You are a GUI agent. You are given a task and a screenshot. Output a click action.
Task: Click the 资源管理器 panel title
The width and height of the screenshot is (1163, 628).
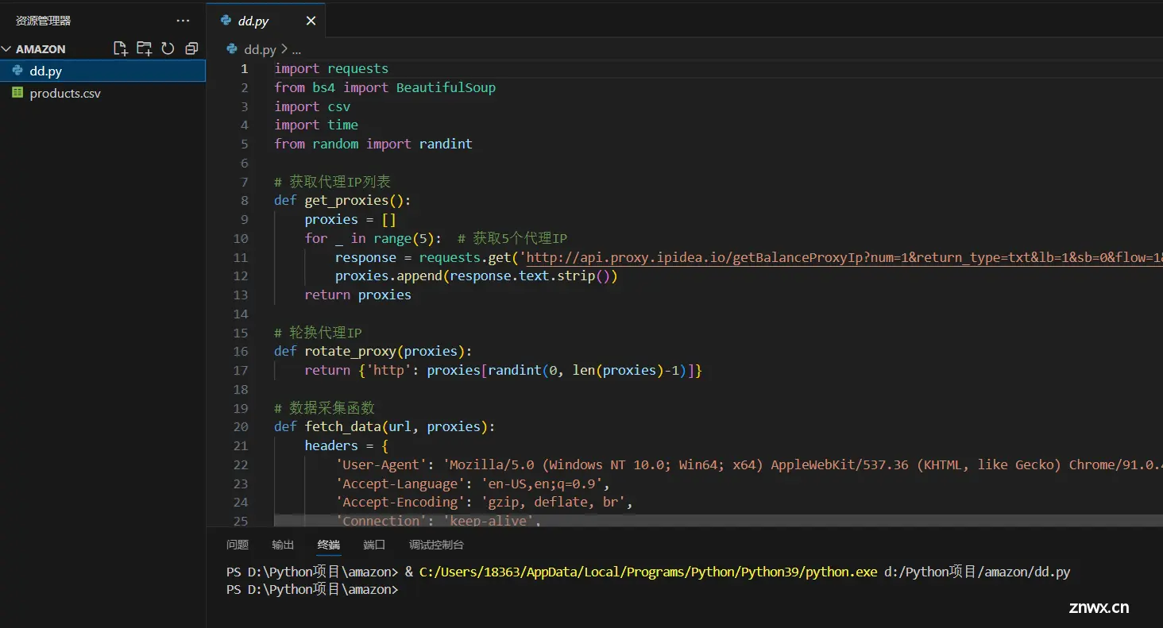[43, 21]
